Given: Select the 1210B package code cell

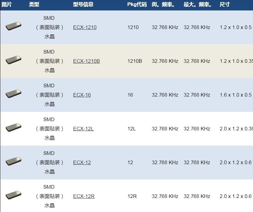Looking at the screenshot, I should pyautogui.click(x=135, y=61).
